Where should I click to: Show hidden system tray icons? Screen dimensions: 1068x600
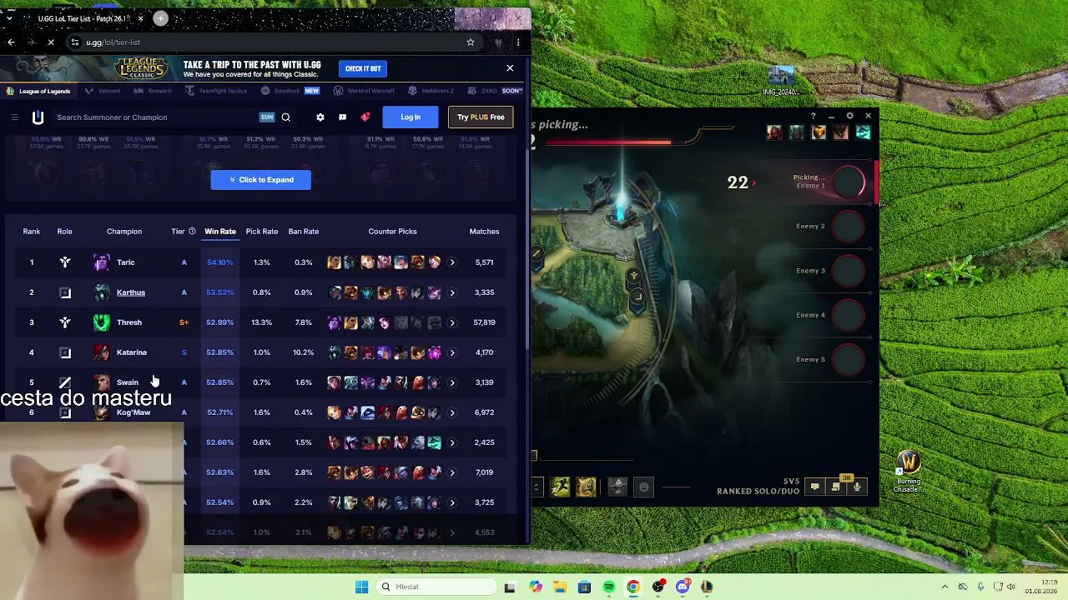[x=945, y=587]
